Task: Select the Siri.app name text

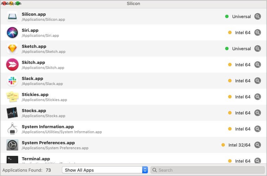Action: 30,30
